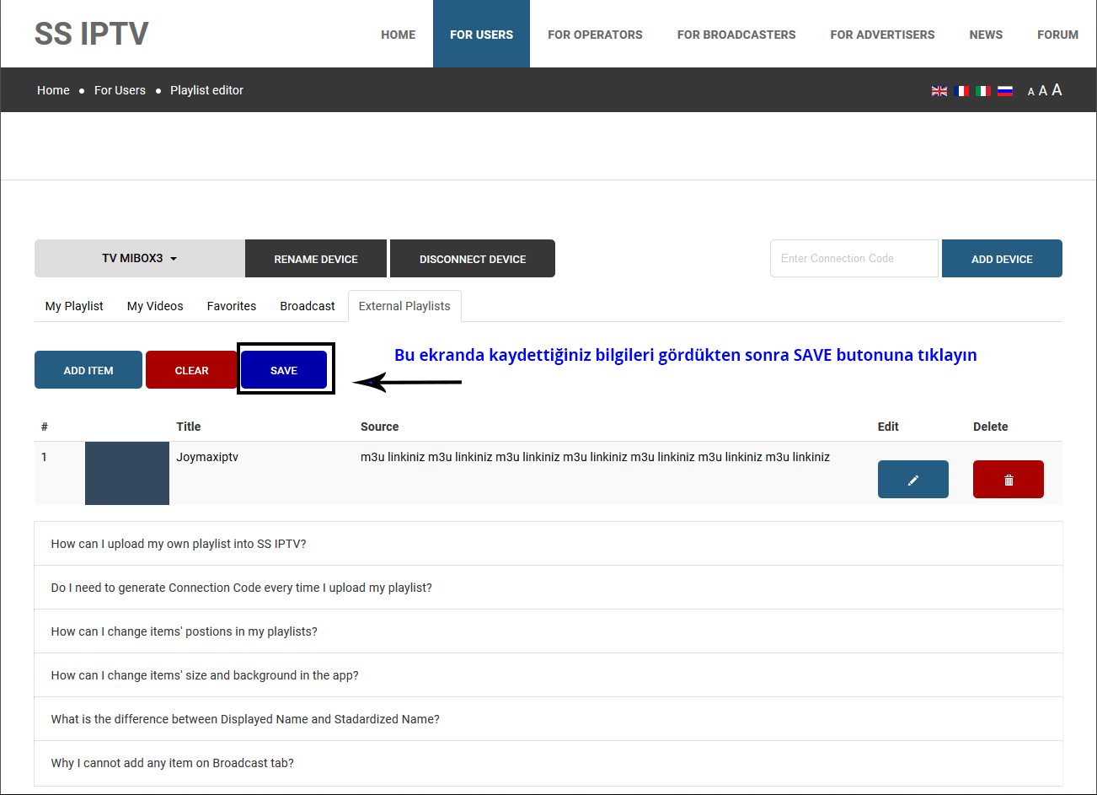Viewport: 1097px width, 795px height.
Task: Go to FOR OPERATORS in the top menu
Action: coord(595,35)
